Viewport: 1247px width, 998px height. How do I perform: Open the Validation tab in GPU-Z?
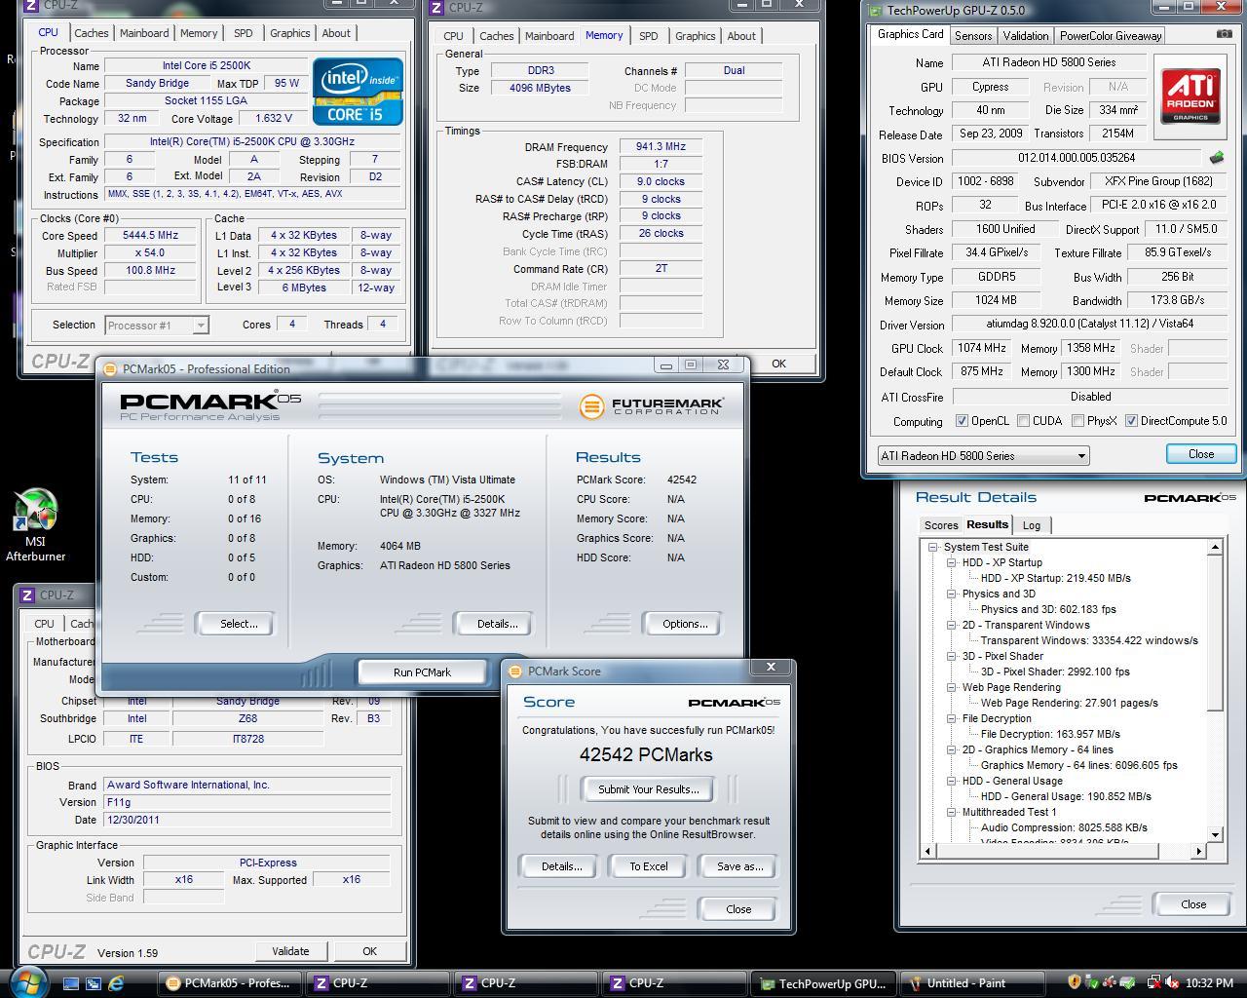(1026, 36)
